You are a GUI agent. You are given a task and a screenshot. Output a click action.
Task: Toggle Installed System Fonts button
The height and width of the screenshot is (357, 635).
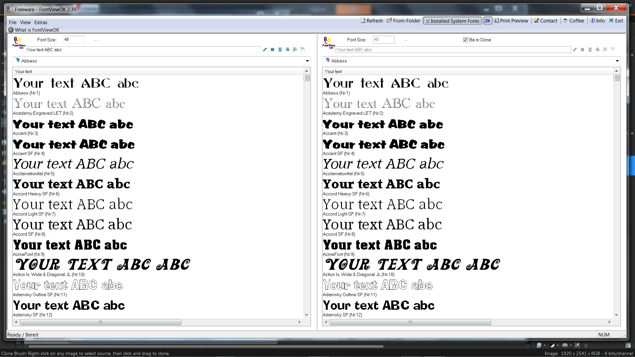click(x=452, y=21)
